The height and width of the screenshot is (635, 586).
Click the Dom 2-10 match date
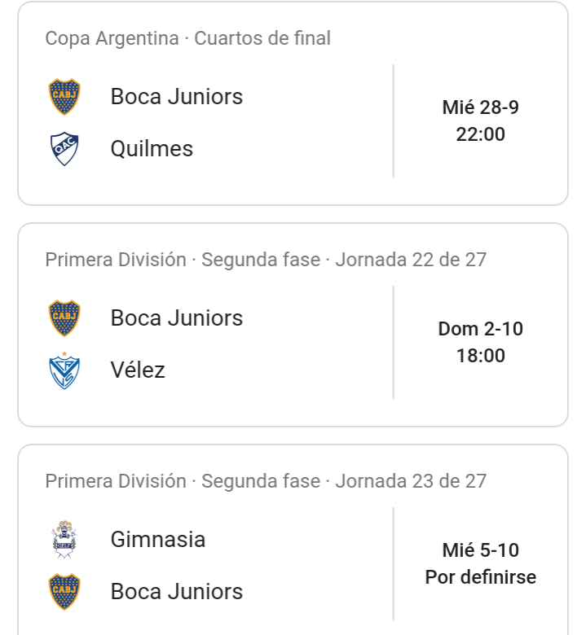[x=481, y=329]
